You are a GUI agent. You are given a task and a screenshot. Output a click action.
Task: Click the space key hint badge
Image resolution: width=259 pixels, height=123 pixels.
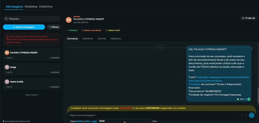94,121
